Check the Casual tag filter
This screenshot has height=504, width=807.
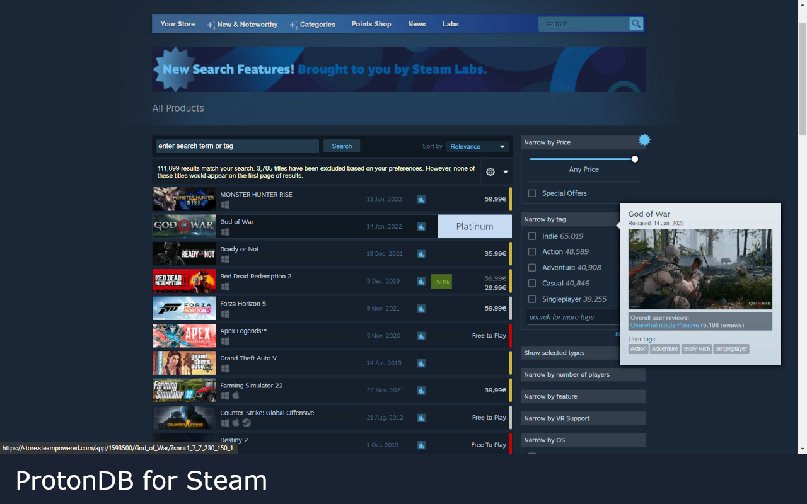pyautogui.click(x=532, y=283)
